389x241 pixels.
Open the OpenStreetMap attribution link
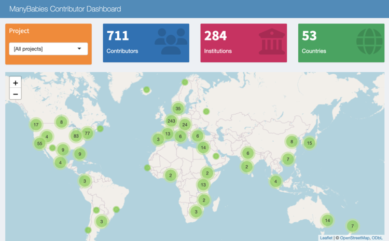[x=355, y=238]
